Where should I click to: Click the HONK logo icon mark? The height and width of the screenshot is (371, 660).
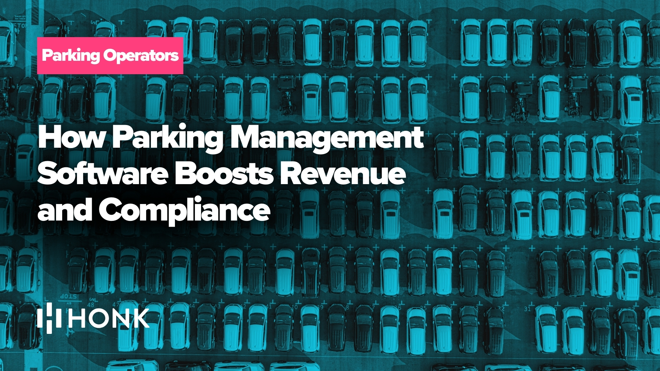click(49, 318)
